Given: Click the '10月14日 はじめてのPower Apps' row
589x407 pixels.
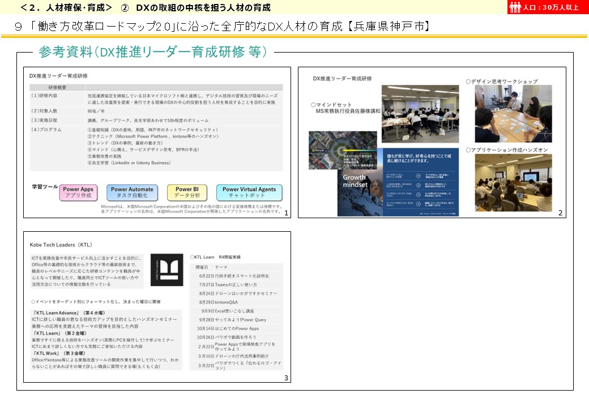Looking at the screenshot, I should click(x=237, y=328).
